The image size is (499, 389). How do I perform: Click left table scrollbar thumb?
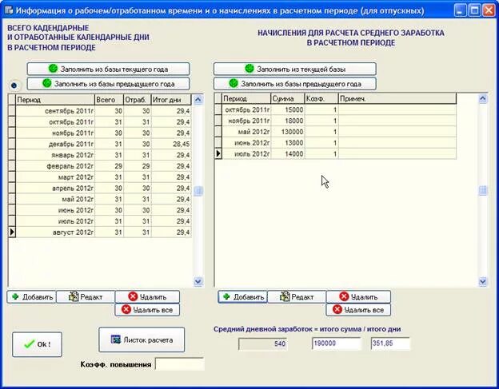198,191
